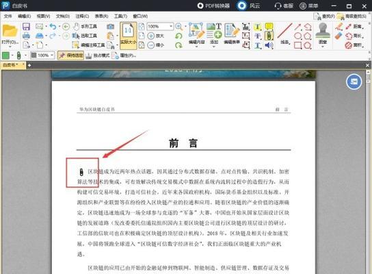Toggle the actual size (实际大小) button

[129, 36]
